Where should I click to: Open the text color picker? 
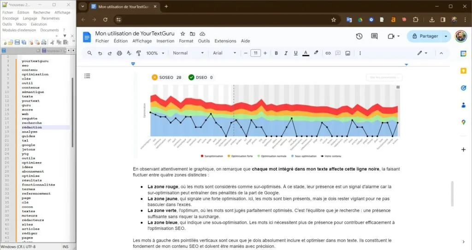(306, 53)
